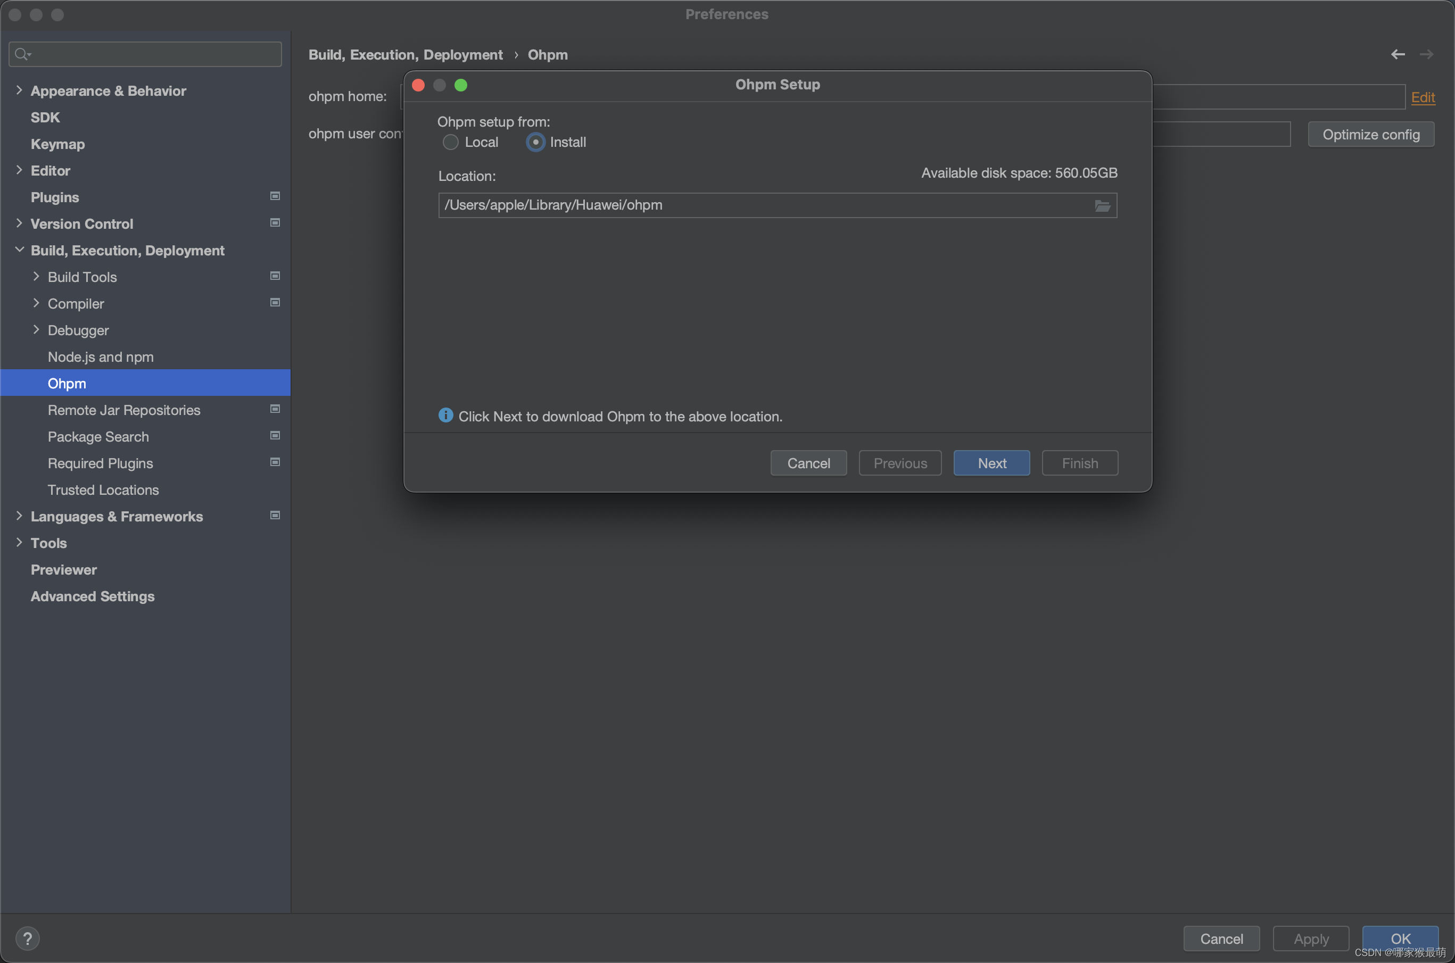
Task: Click the back navigation arrow
Action: pos(1398,55)
